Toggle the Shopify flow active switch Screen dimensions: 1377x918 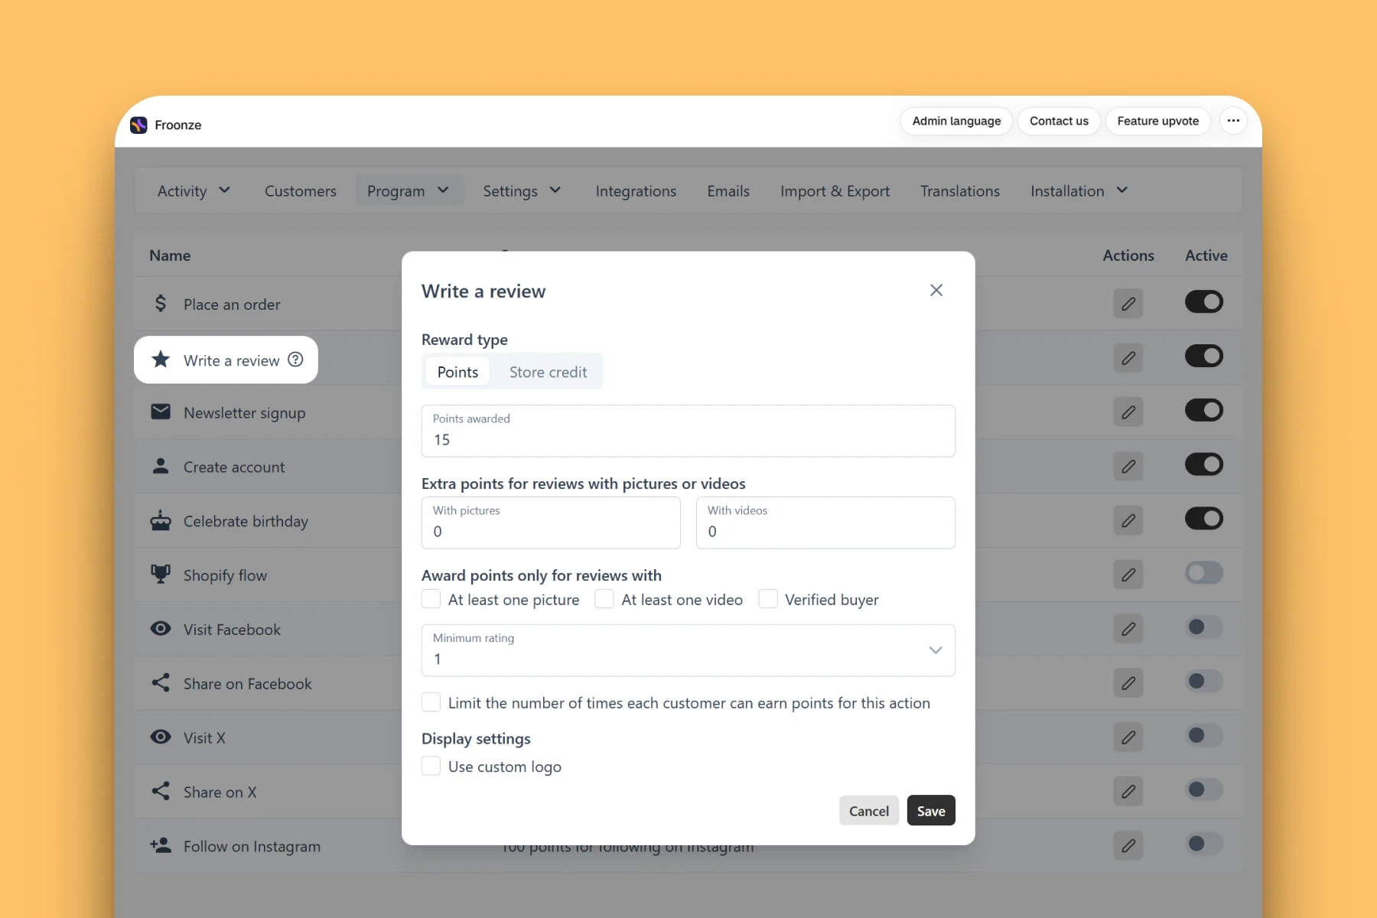pos(1204,573)
